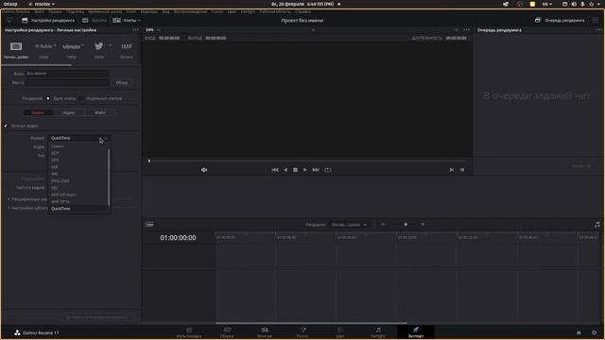Toggle Render Settings panel button
605x340 pixels.
pos(48,20)
